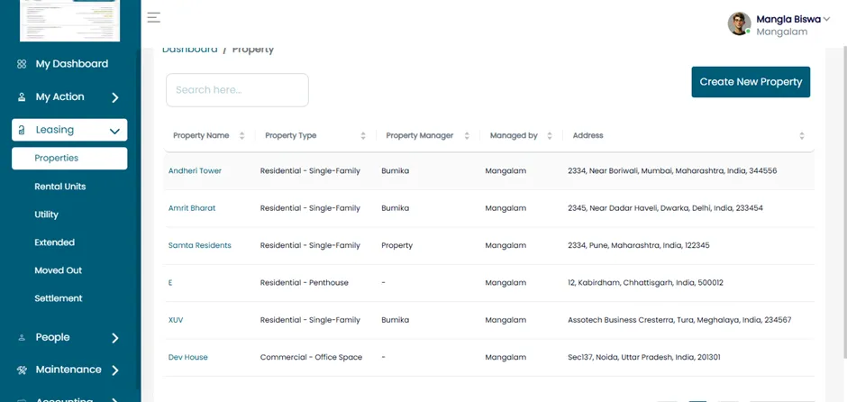Viewport: 847px width, 402px height.
Task: Click the Mangla Biswa profile avatar
Action: [739, 23]
